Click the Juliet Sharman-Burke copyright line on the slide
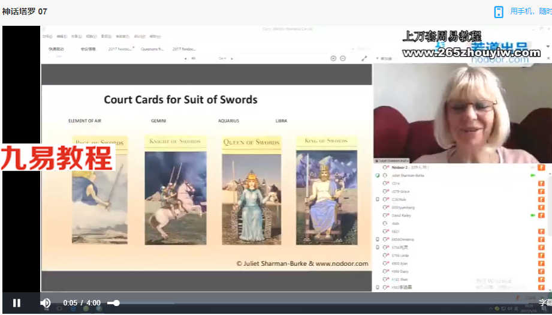This screenshot has height=315, width=552. [303, 263]
